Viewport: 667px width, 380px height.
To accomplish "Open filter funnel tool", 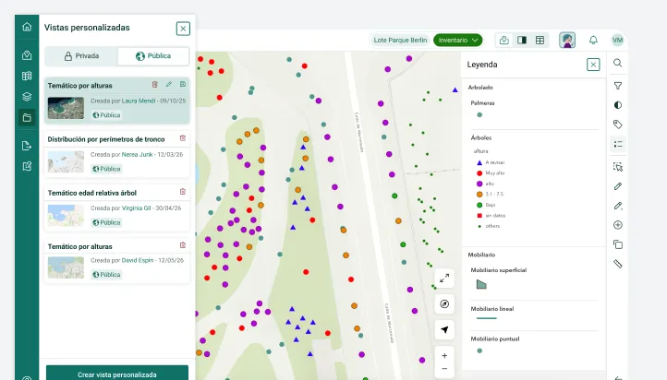I will coord(618,86).
